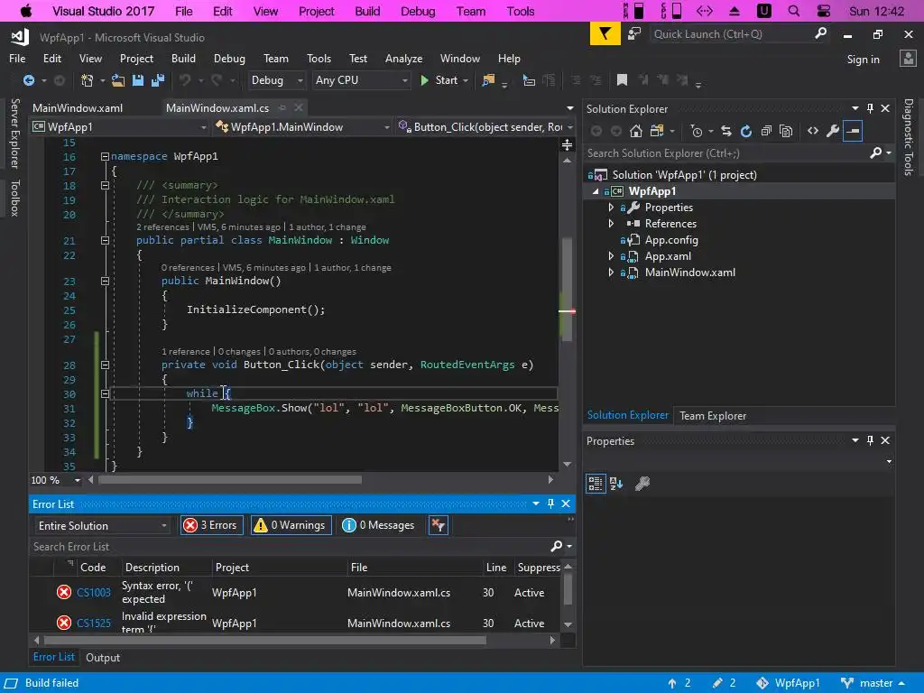Screen dimensions: 924x693
Task: Collapse the MainWindow class code block
Action: [x=105, y=240]
